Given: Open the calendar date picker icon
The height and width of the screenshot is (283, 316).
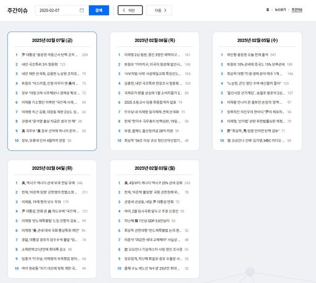Looking at the screenshot, I should coord(81,10).
